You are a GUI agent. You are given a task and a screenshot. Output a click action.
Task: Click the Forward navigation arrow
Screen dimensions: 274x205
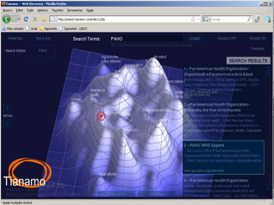14,19
